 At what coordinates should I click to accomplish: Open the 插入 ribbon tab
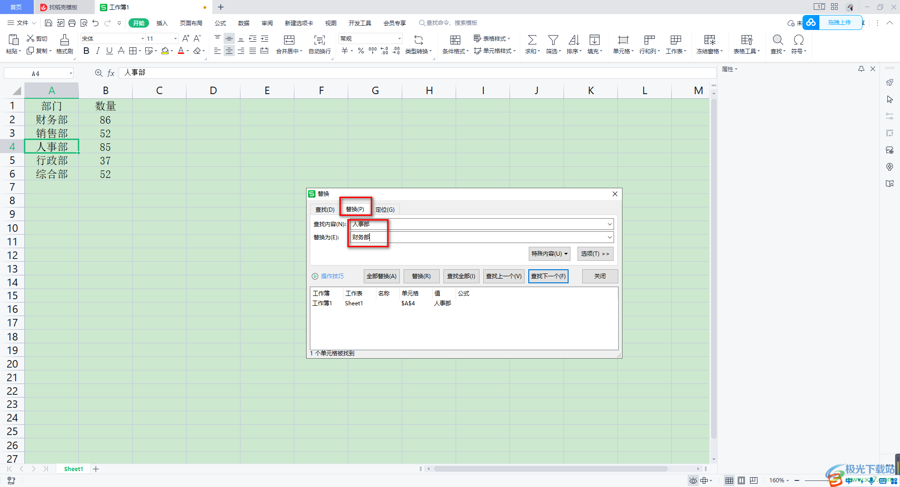click(162, 23)
